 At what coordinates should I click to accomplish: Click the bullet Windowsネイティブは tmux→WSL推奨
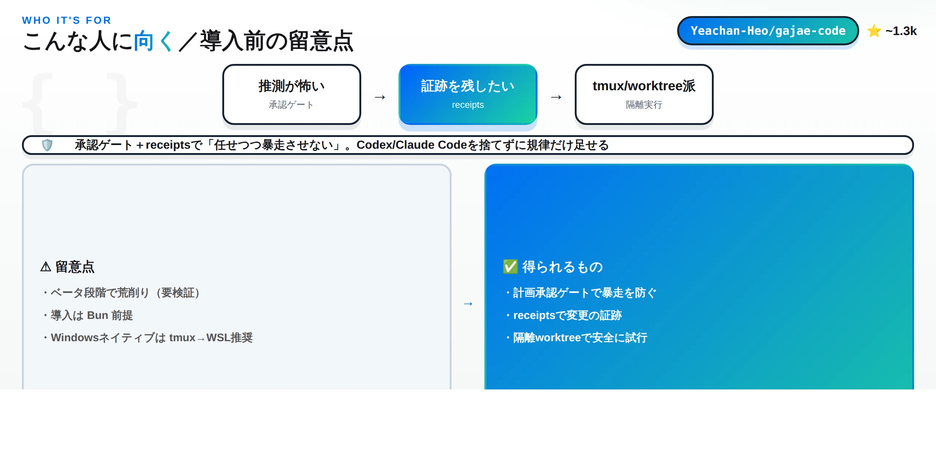(x=147, y=338)
